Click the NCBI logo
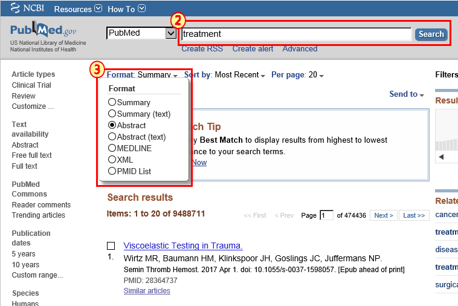The width and height of the screenshot is (458, 306). click(x=27, y=8)
